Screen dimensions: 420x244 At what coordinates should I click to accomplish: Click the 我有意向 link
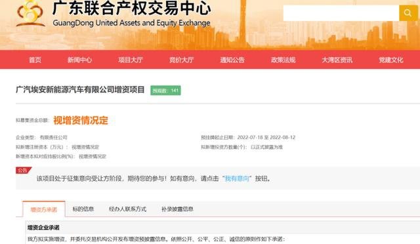click(x=237, y=178)
